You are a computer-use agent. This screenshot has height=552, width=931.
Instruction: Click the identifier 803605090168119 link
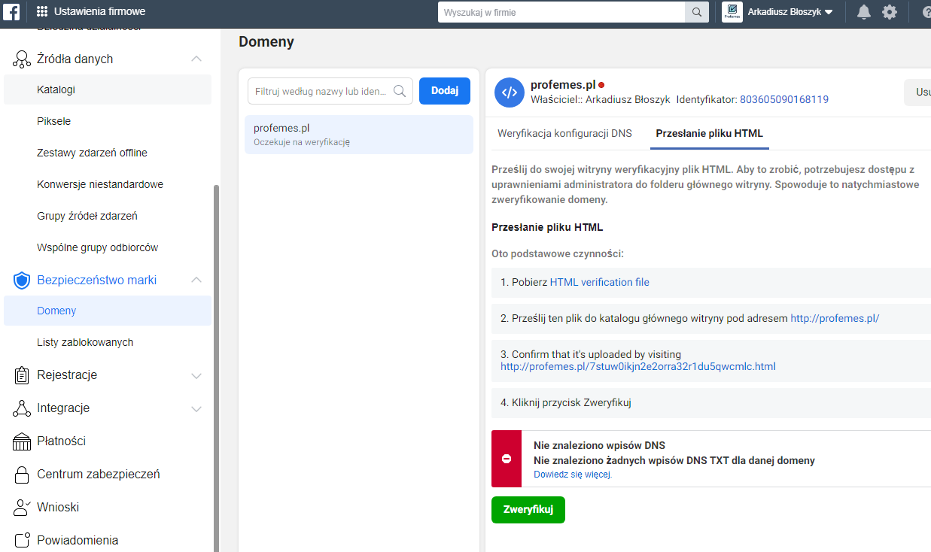(784, 99)
